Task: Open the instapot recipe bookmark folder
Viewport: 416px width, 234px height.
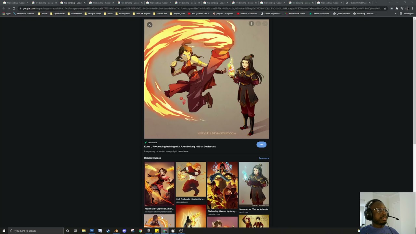Action: [x=93, y=14]
